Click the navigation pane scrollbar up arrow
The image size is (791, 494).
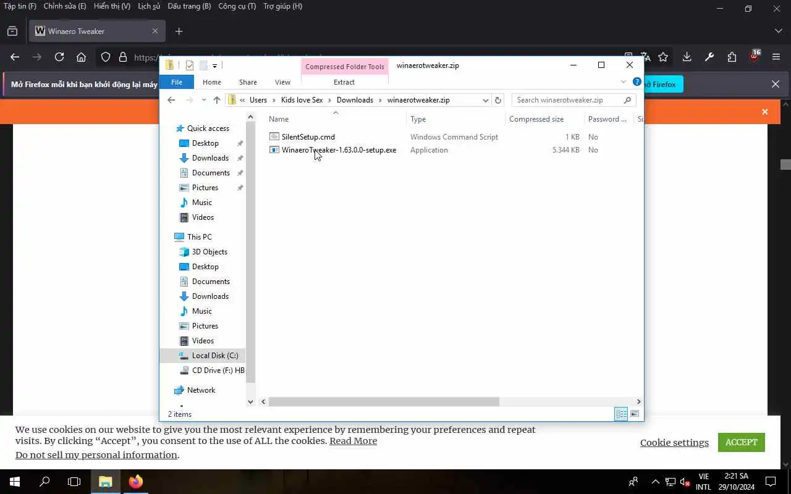[x=250, y=117]
